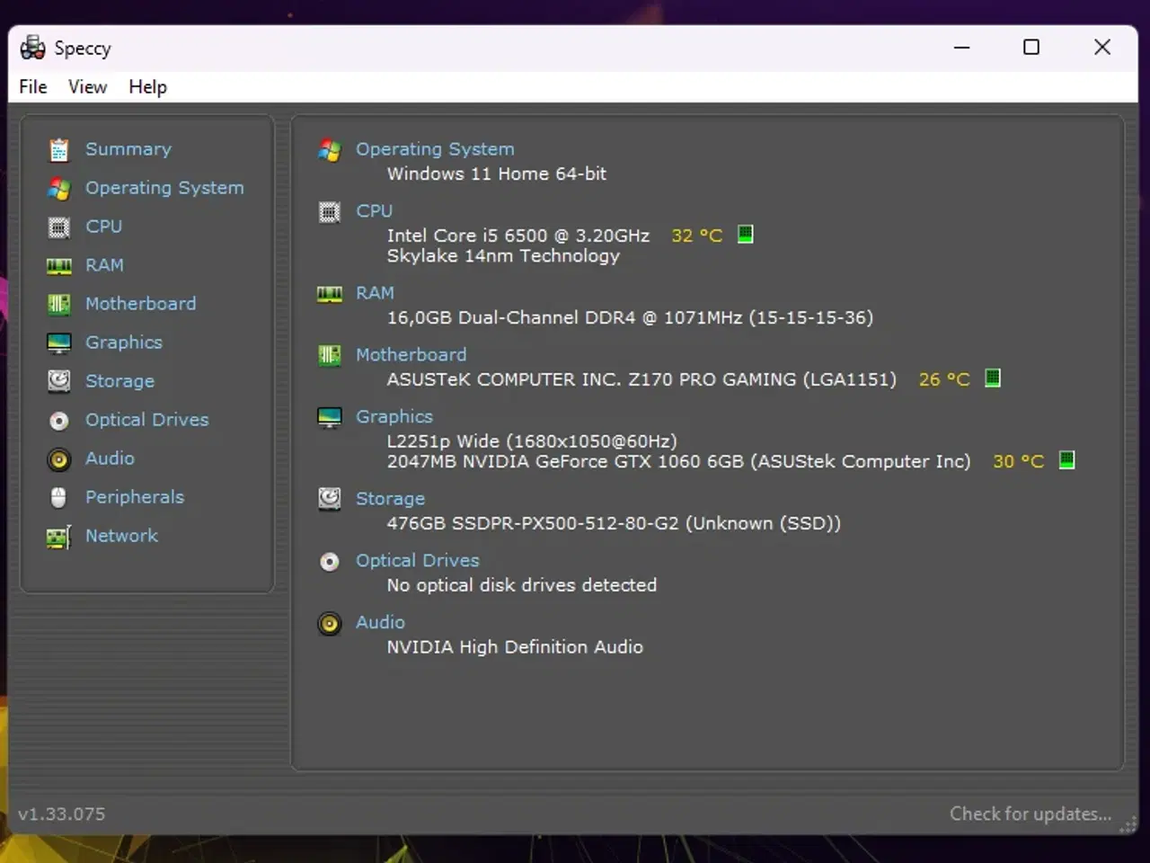Open Peripherals section from sidebar

[x=135, y=497]
